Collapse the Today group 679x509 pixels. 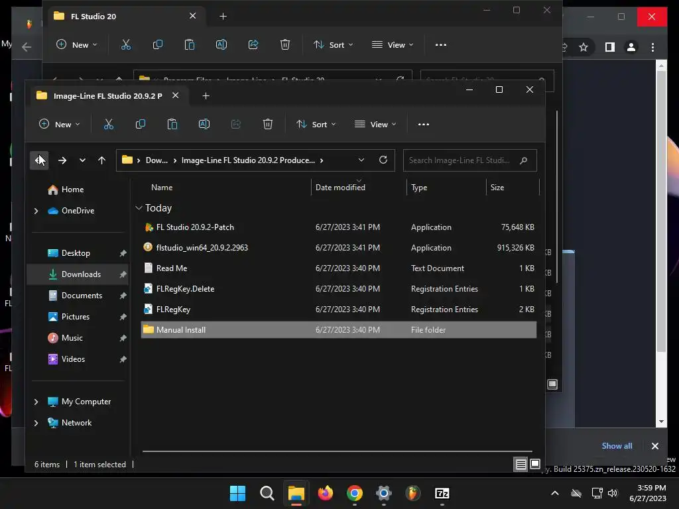click(139, 208)
